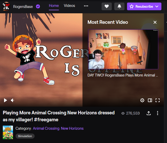This screenshot has width=167, height=143.
Task: Toggle theatre mode icon
Action: (150, 100)
